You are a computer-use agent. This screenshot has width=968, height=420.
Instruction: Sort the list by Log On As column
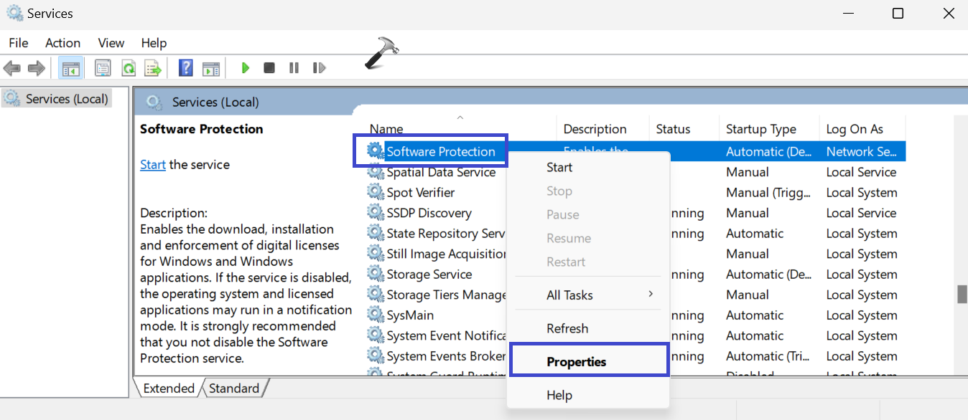point(855,129)
